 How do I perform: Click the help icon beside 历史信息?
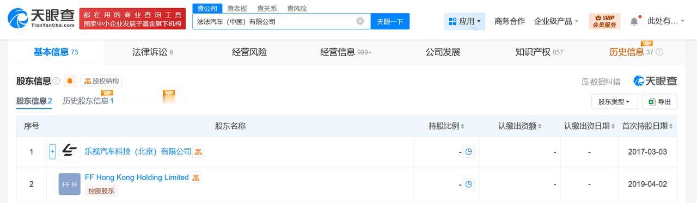pyautogui.click(x=659, y=52)
